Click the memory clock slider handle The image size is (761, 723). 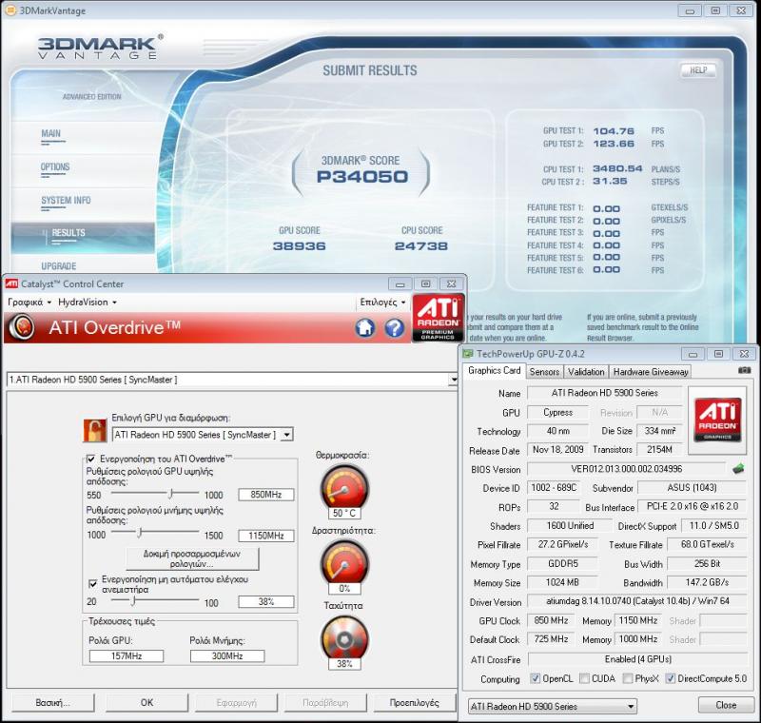click(x=139, y=533)
